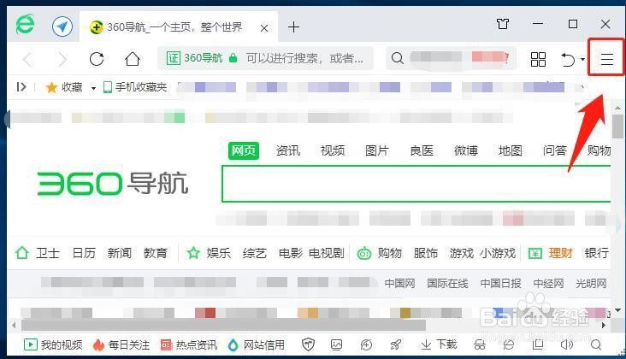Open the 中经网 link
This screenshot has height=359, width=626.
click(548, 284)
